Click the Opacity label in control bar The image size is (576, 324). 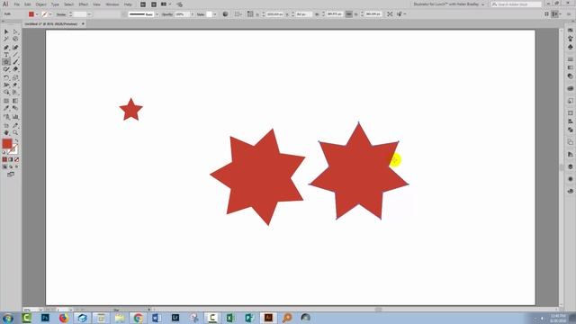point(167,14)
